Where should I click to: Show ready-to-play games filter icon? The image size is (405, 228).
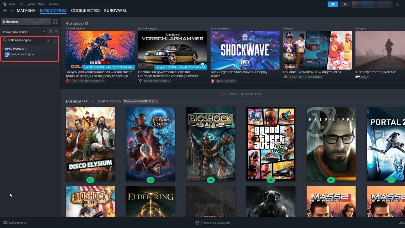point(56,32)
